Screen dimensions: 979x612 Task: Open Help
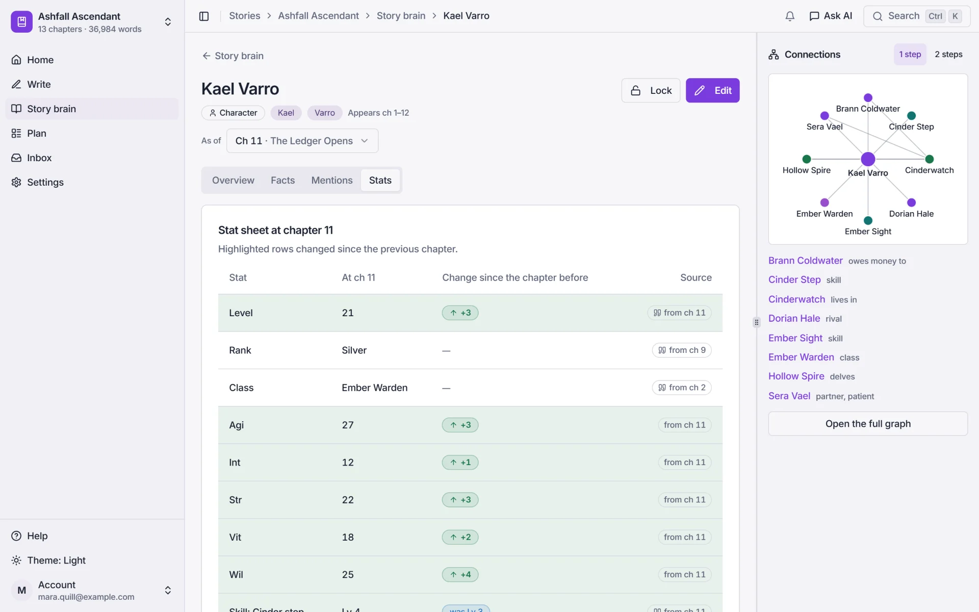tap(92, 535)
